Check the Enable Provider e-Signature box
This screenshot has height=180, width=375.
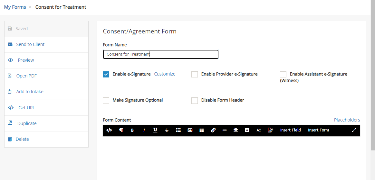(x=195, y=74)
